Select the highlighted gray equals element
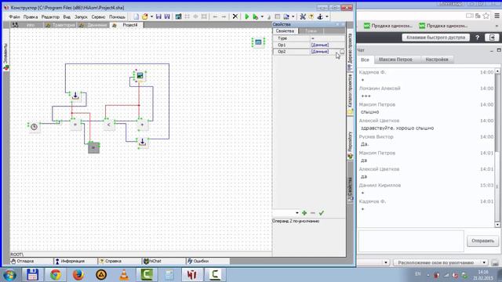 tap(94, 148)
